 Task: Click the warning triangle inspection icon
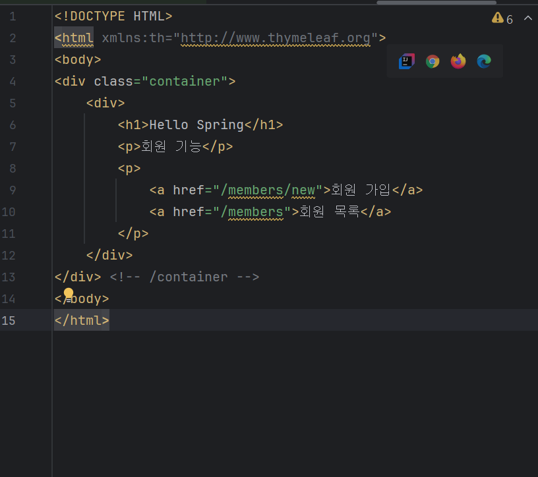click(x=498, y=18)
